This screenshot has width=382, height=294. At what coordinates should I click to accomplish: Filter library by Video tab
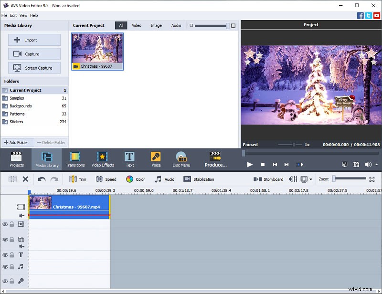137,25
